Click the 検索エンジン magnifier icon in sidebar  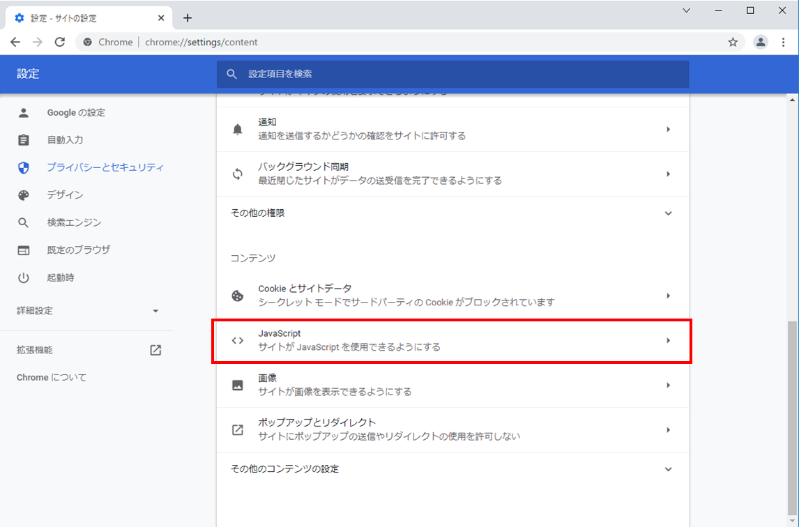coord(24,223)
